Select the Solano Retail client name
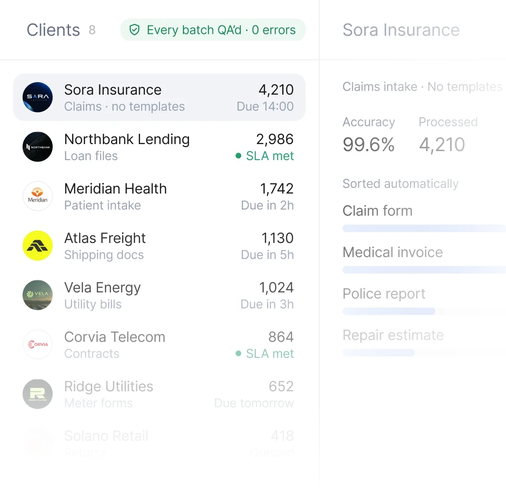 coord(106,436)
